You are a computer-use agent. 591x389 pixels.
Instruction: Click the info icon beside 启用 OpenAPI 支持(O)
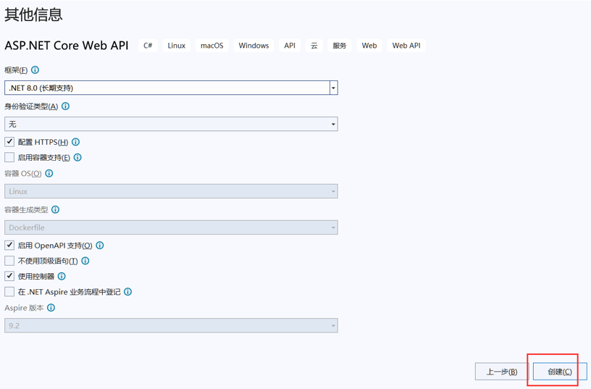point(100,245)
